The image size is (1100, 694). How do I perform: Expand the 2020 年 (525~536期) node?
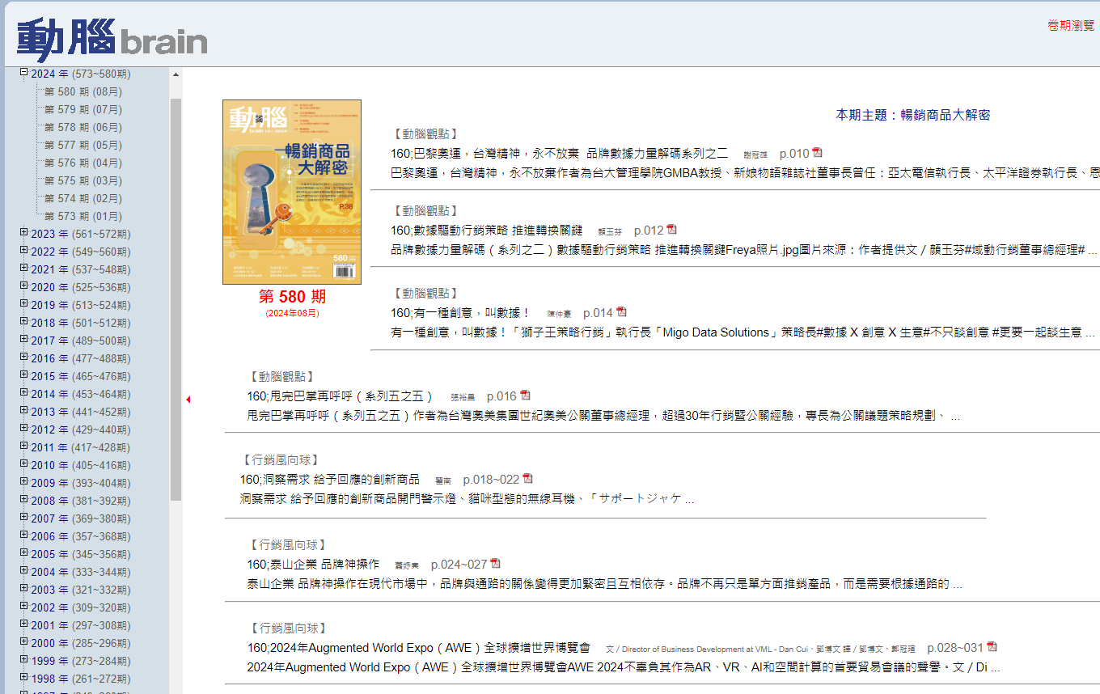tap(24, 286)
